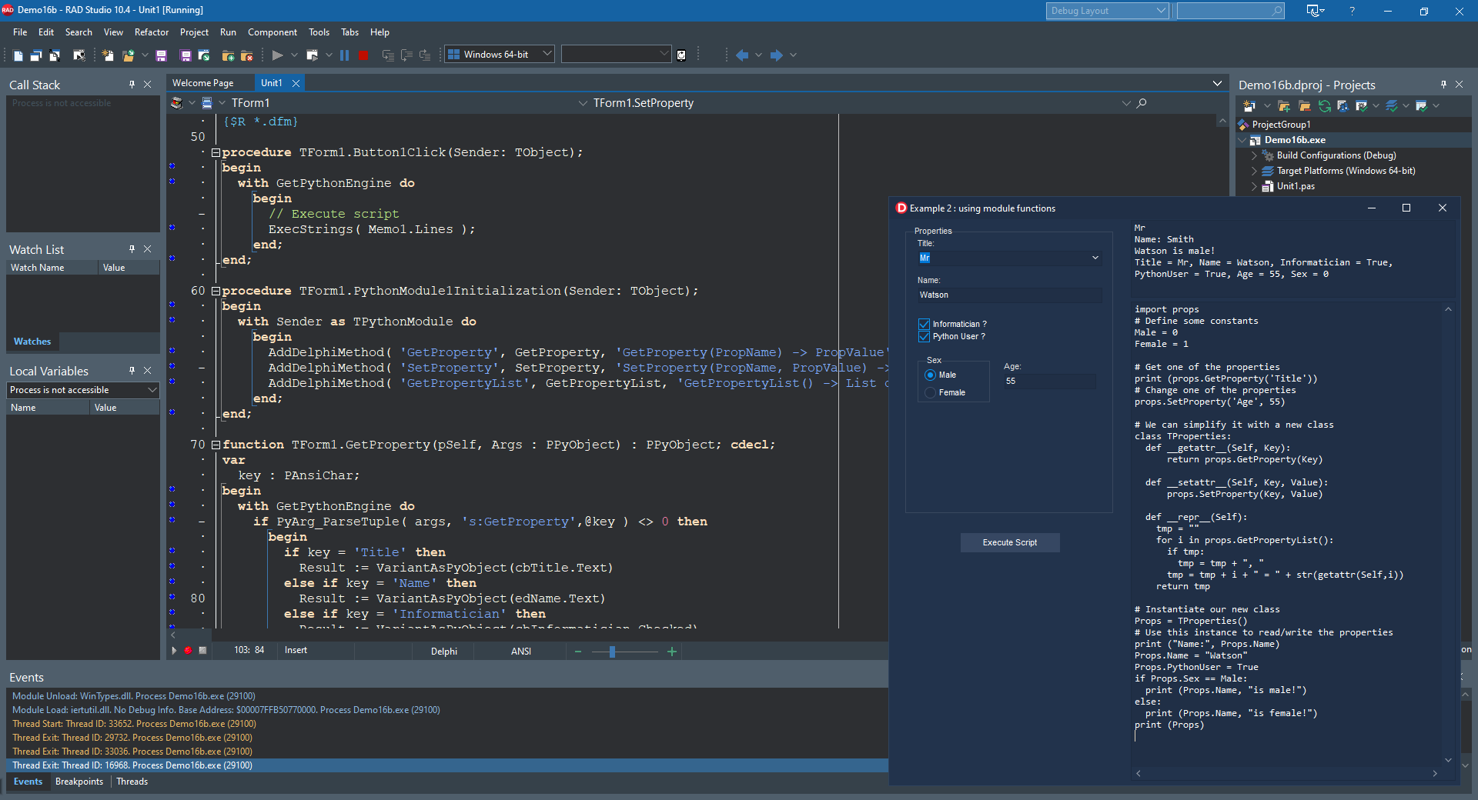Click the IDE Insight search box in title bar
The image size is (1478, 800).
click(x=1230, y=11)
